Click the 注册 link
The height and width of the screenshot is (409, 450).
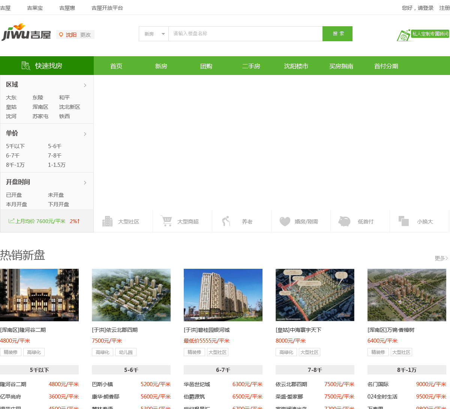445,8
